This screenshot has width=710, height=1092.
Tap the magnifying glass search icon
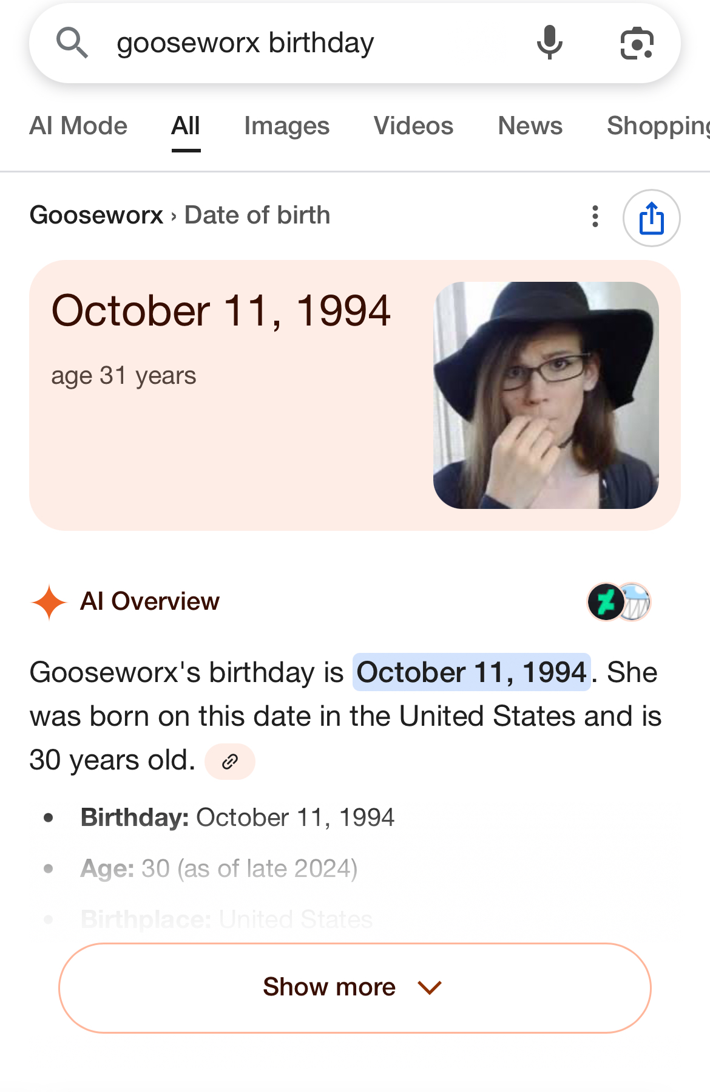point(72,43)
